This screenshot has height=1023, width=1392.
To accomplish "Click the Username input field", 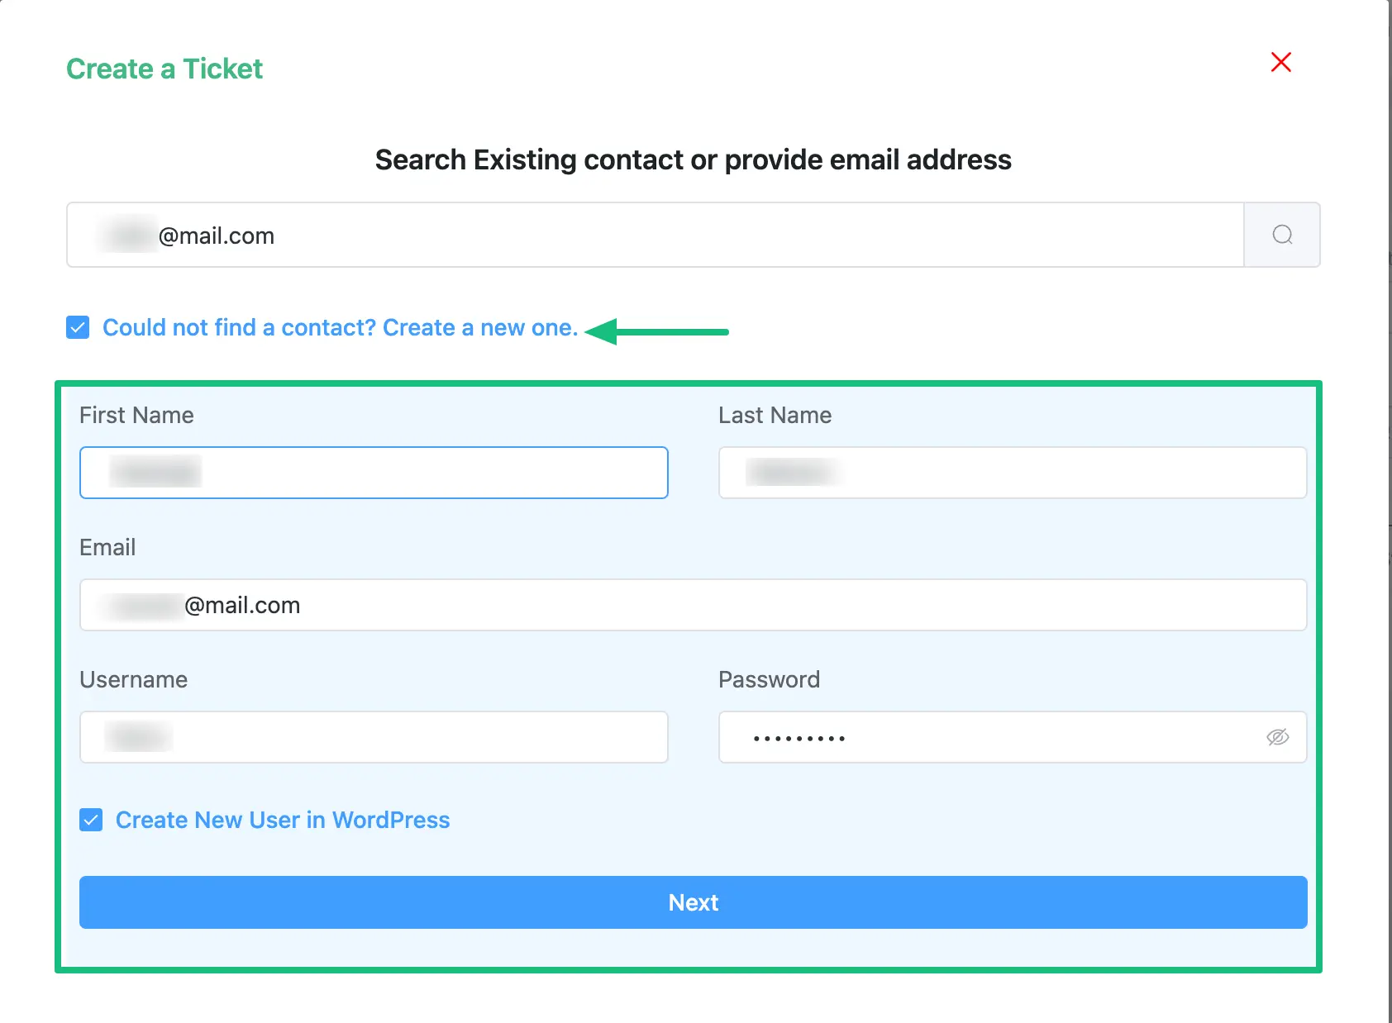I will [374, 737].
